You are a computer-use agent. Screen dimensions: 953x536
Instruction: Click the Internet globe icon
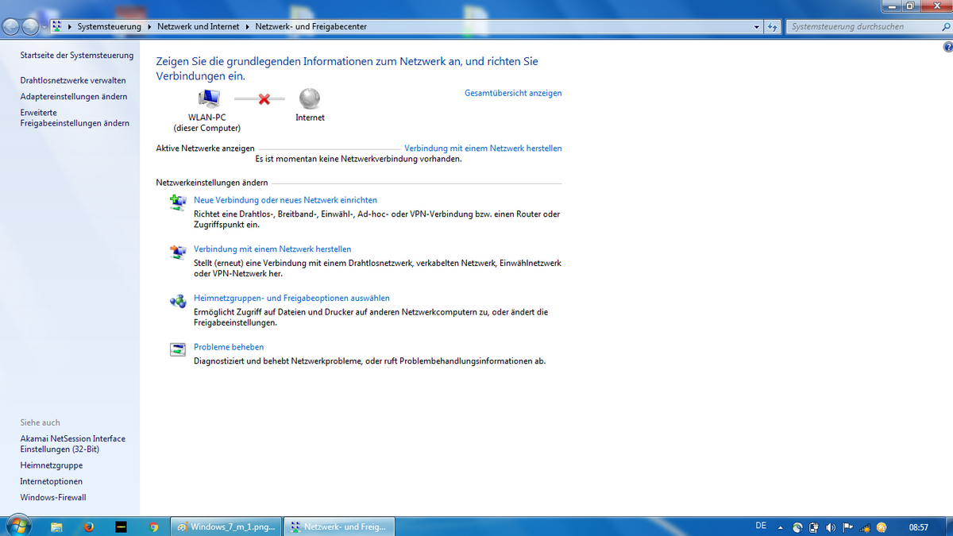(310, 98)
